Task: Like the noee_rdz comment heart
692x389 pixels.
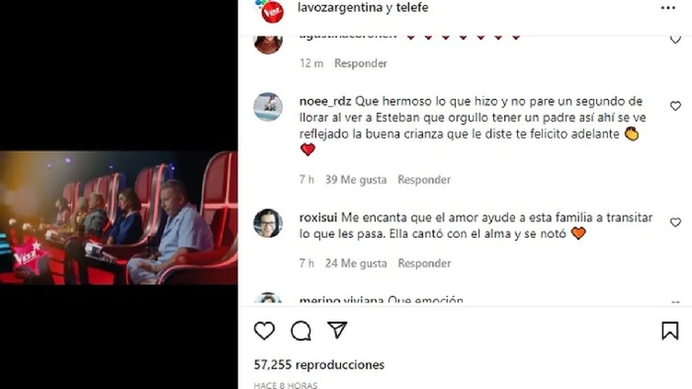Action: tap(675, 106)
